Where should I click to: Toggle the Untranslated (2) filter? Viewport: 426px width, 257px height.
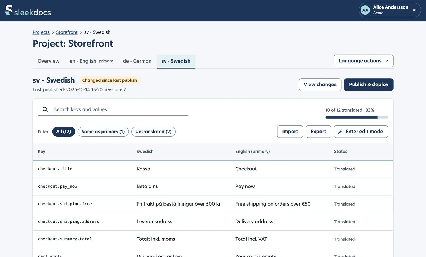pos(153,132)
